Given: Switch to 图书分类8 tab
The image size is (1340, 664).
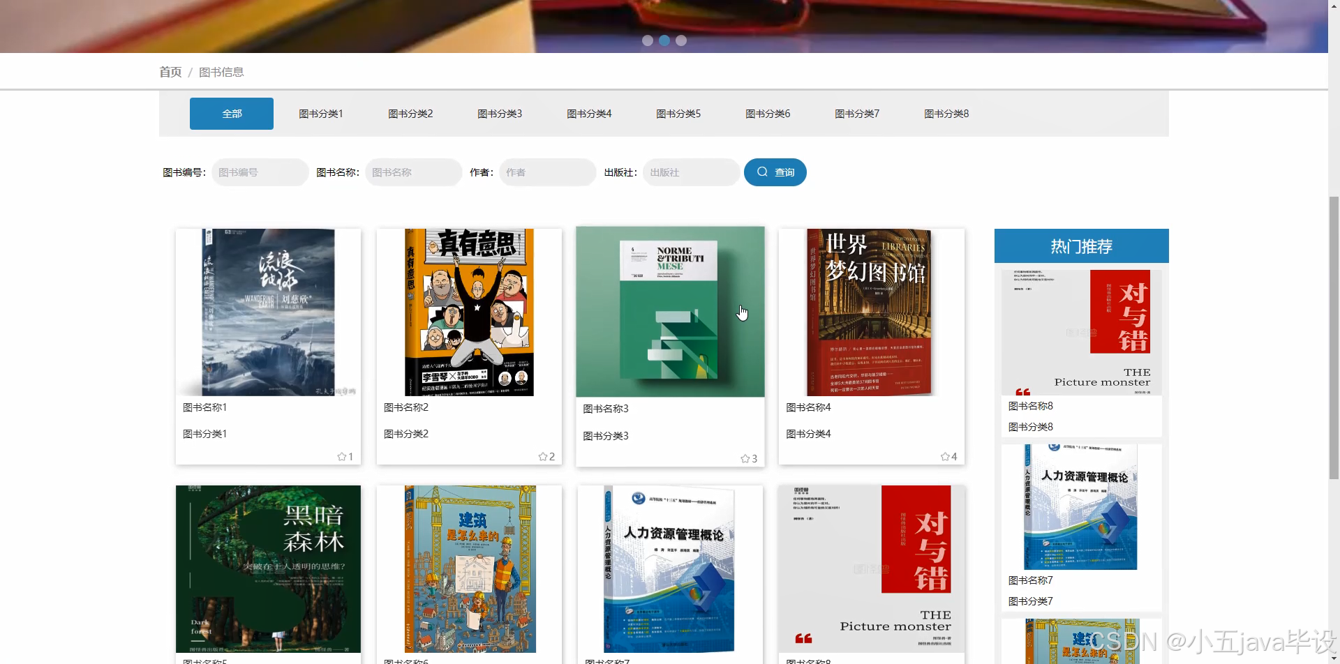Looking at the screenshot, I should click(x=946, y=114).
